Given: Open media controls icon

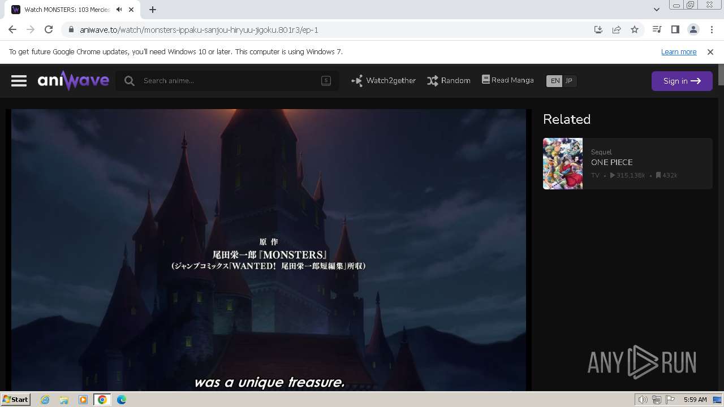Looking at the screenshot, I should pyautogui.click(x=657, y=29).
